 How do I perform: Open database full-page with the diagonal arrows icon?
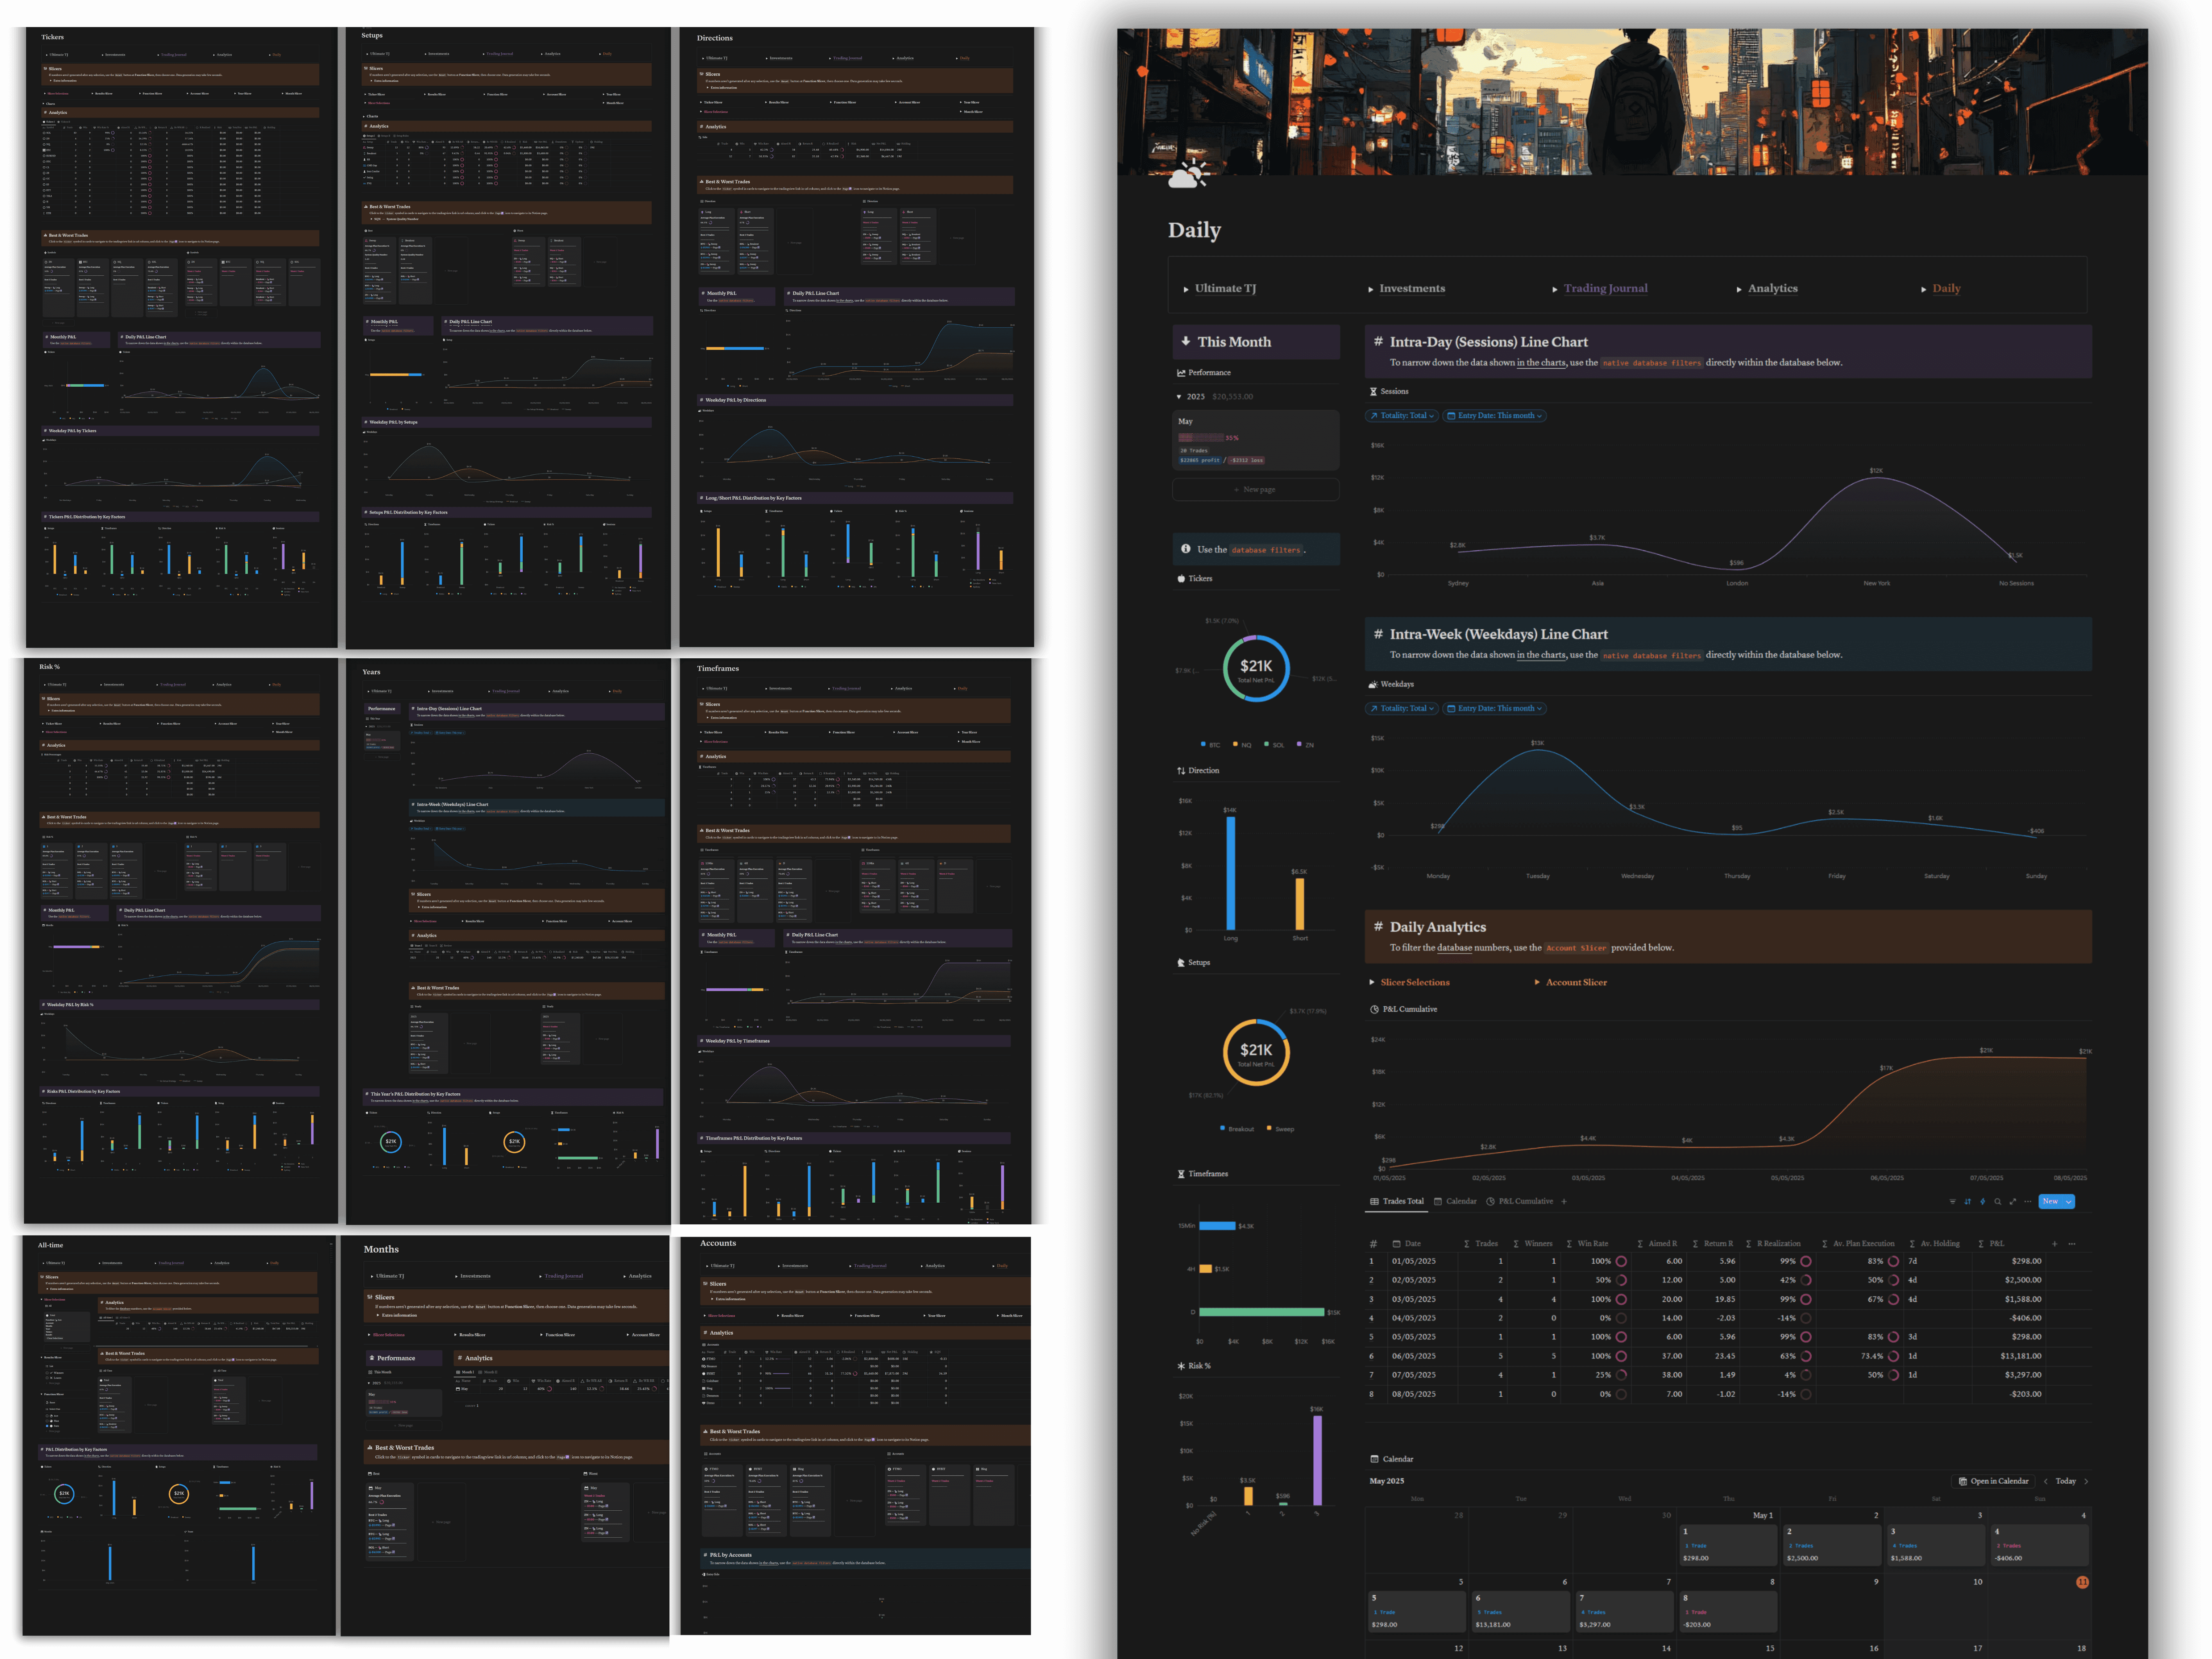tap(2013, 1201)
